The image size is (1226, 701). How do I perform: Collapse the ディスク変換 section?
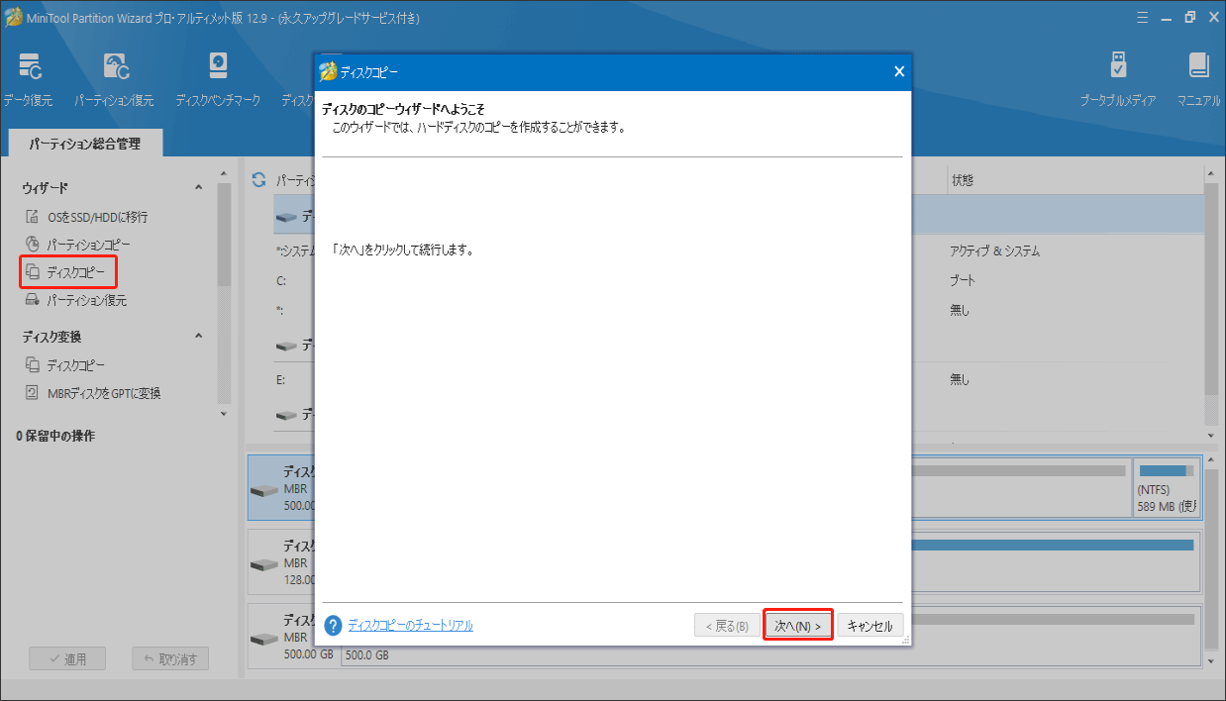(198, 336)
